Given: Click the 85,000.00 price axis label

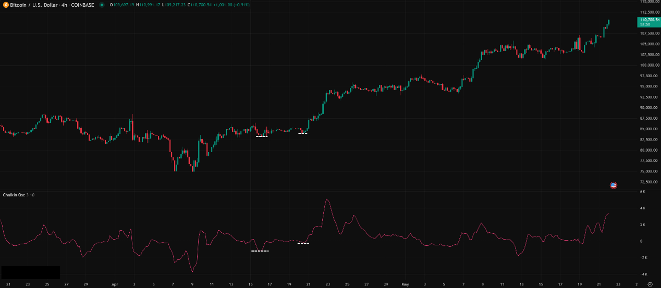Looking at the screenshot, I should tap(648, 129).
